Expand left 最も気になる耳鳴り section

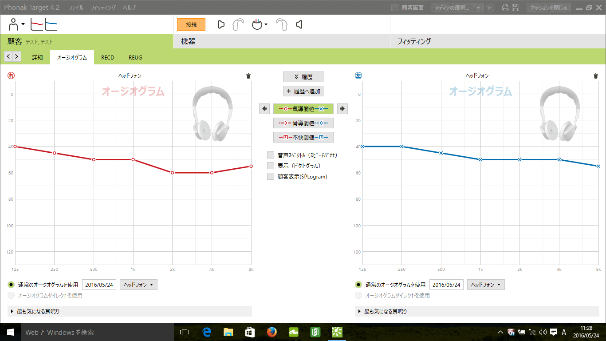[477, 311]
